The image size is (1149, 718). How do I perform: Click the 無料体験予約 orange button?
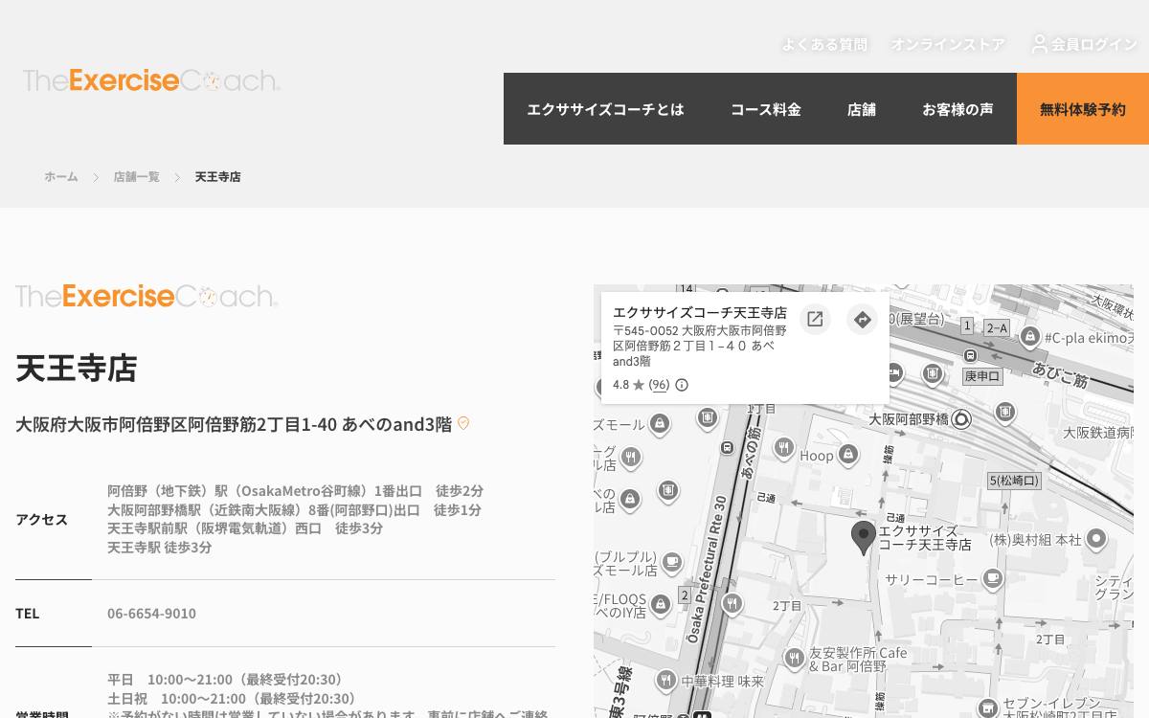[x=1083, y=109]
